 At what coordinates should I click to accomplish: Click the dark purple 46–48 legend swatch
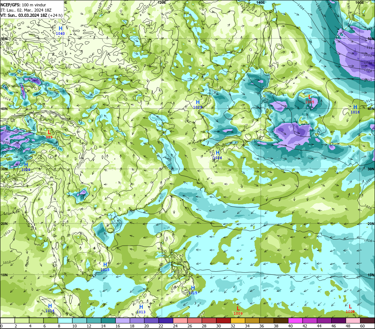point(338,320)
